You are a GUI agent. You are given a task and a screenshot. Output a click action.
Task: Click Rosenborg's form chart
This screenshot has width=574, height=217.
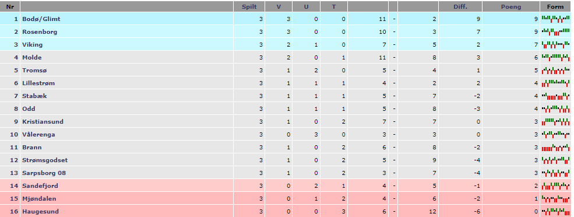pos(556,32)
